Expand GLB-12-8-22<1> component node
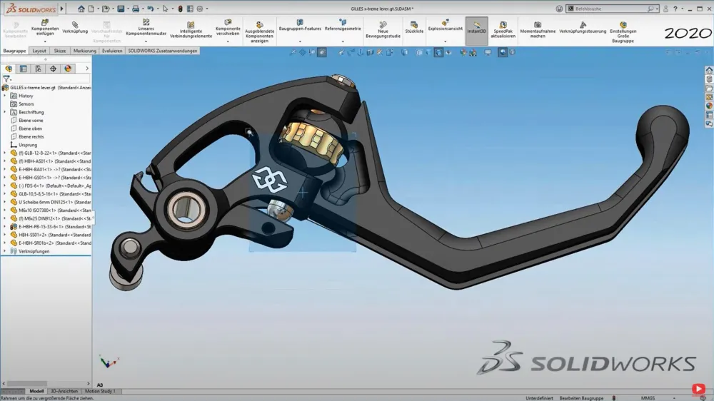714x401 pixels. (5, 153)
